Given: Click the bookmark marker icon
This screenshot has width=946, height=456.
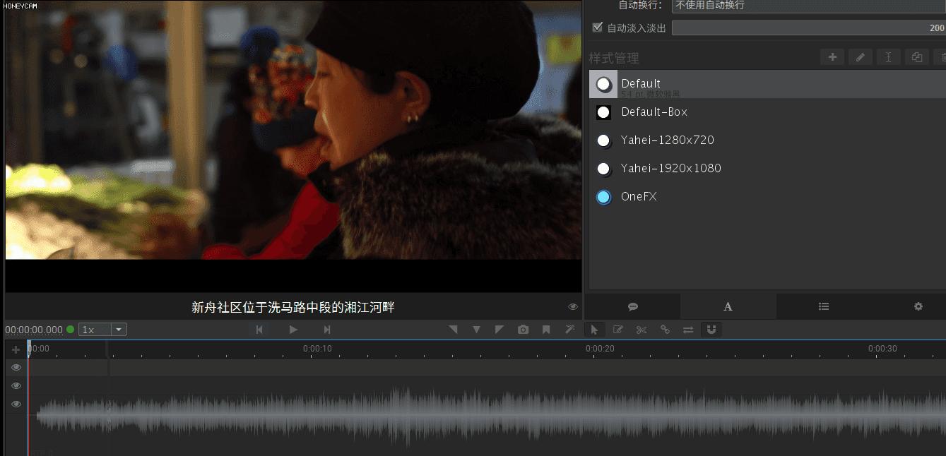Looking at the screenshot, I should (x=546, y=330).
